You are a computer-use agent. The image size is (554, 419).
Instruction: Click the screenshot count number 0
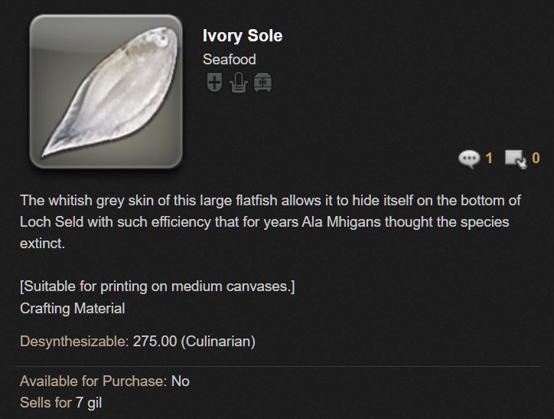coord(536,159)
